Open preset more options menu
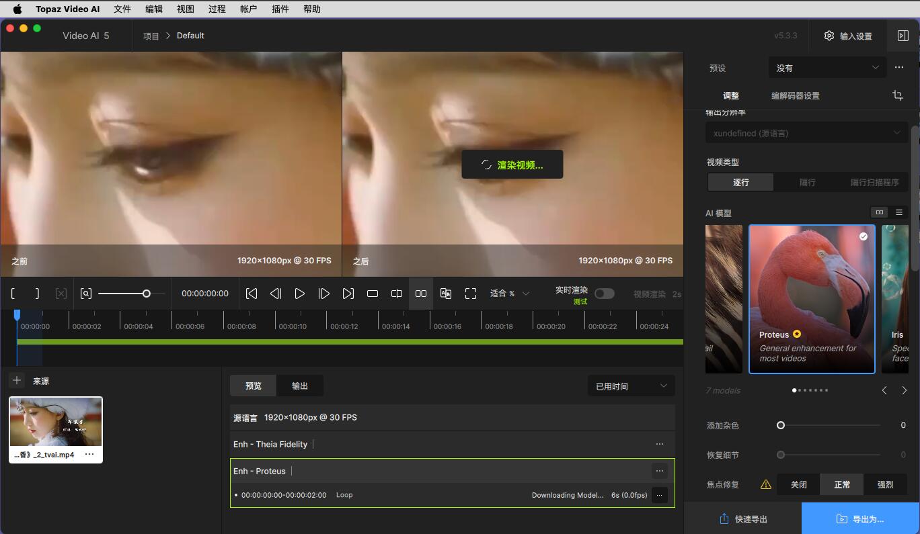920x534 pixels. 899,67
